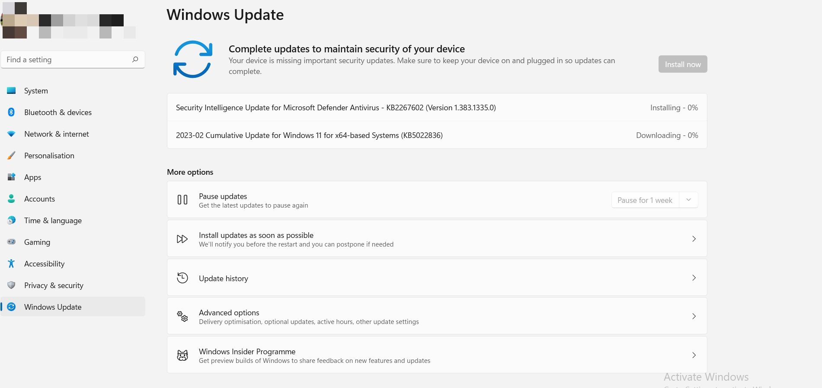Open the System settings section
This screenshot has height=388, width=822.
(36, 91)
